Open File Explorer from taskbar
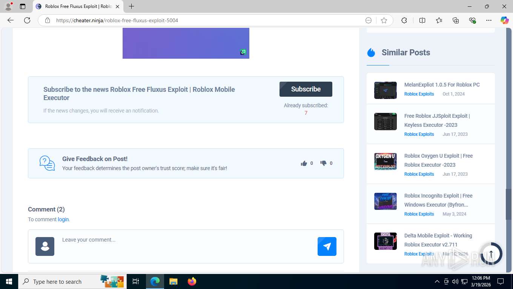This screenshot has width=513, height=289. click(x=173, y=281)
